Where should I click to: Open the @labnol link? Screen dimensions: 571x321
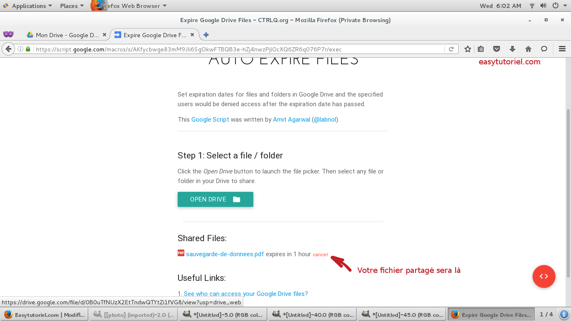tap(326, 119)
